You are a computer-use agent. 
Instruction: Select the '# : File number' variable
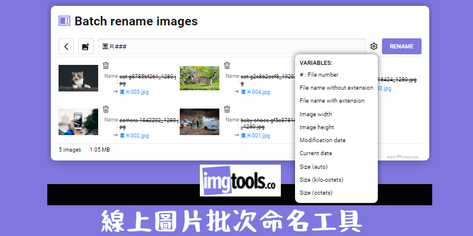(x=319, y=75)
